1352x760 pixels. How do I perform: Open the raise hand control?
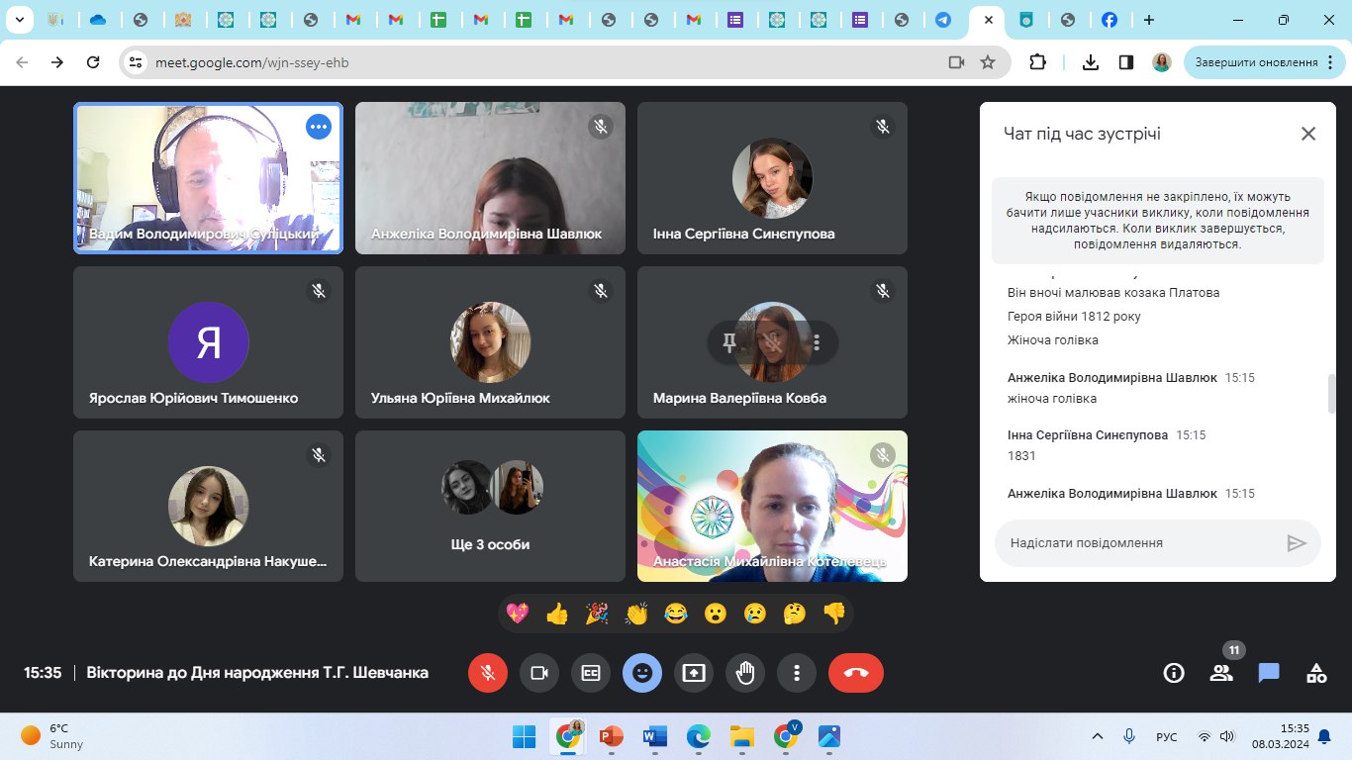745,673
